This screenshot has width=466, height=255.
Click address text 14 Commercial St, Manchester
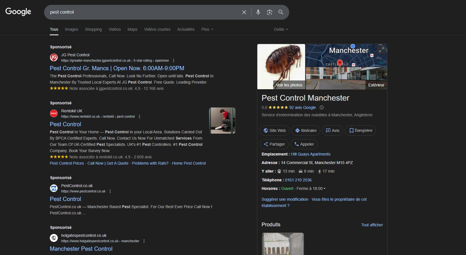click(x=317, y=163)
